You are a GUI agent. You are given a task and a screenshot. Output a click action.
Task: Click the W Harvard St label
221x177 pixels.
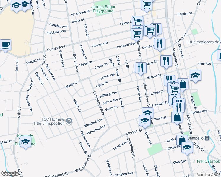pyautogui.click(x=80, y=13)
